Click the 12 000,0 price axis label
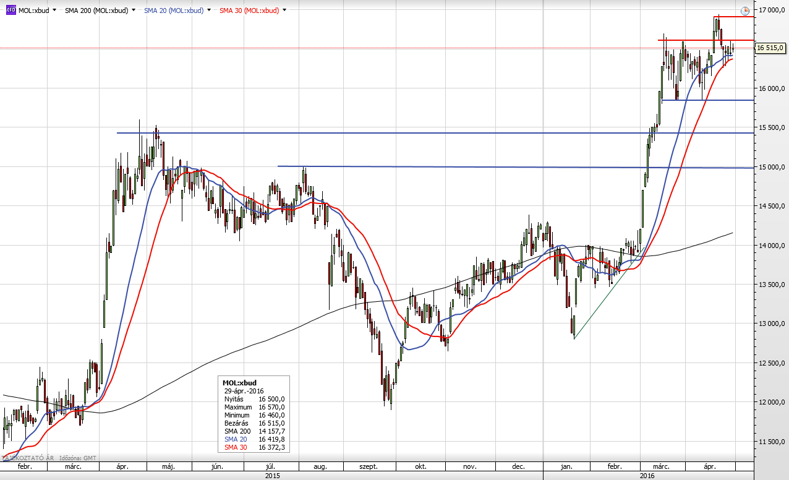789x480 pixels. pos(772,403)
